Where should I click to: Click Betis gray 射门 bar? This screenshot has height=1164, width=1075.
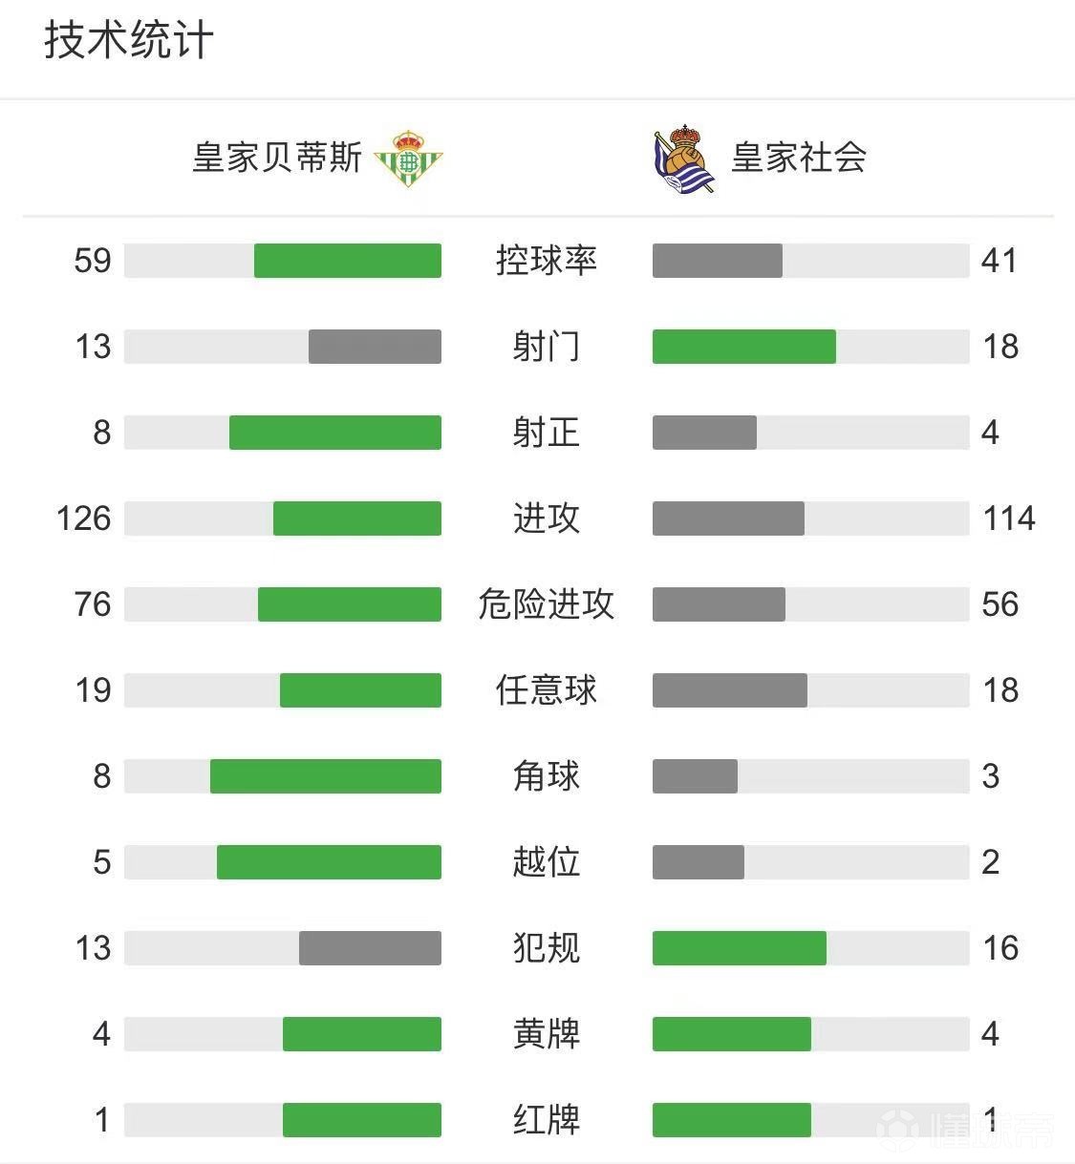coord(375,347)
